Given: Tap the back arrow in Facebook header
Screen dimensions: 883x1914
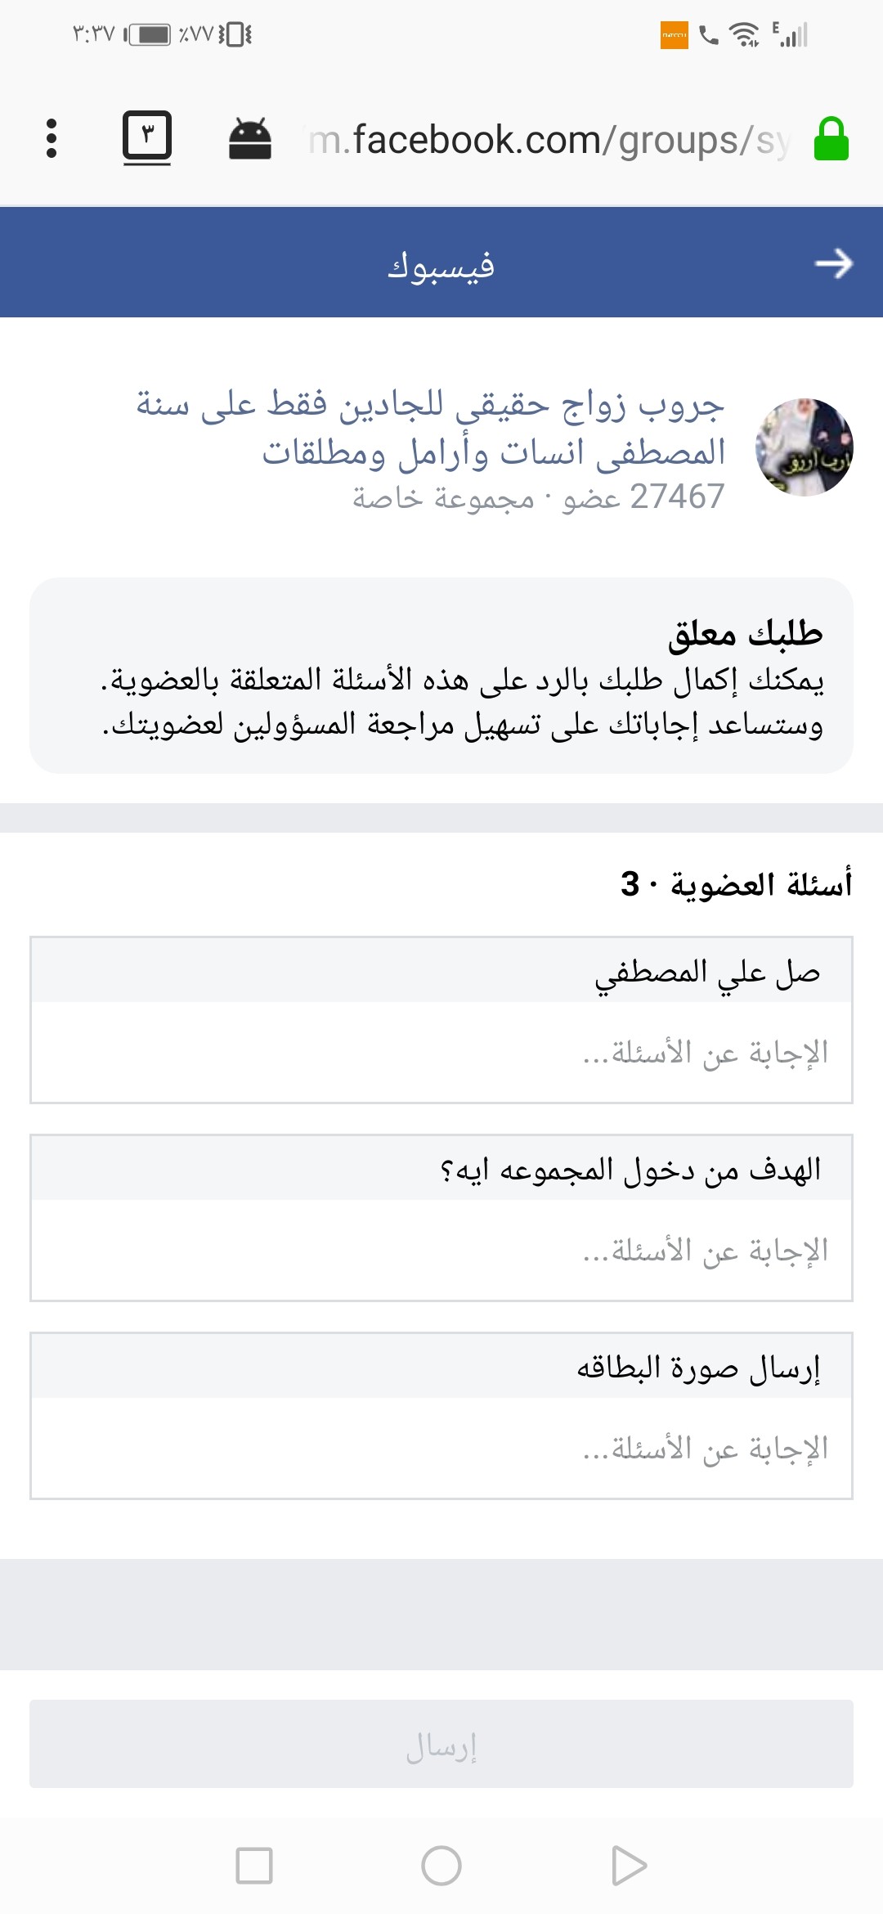Looking at the screenshot, I should (x=834, y=263).
